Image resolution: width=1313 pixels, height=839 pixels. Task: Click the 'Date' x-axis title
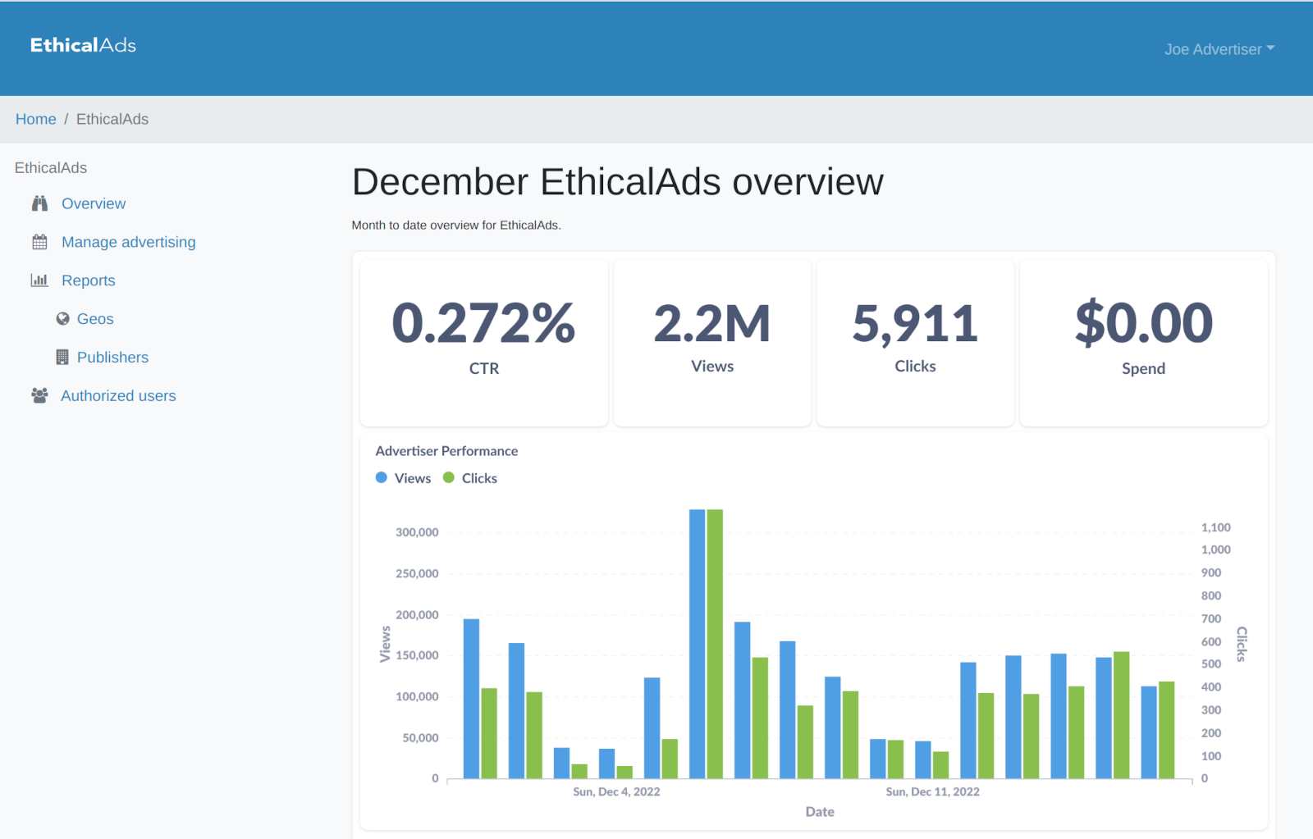point(820,811)
